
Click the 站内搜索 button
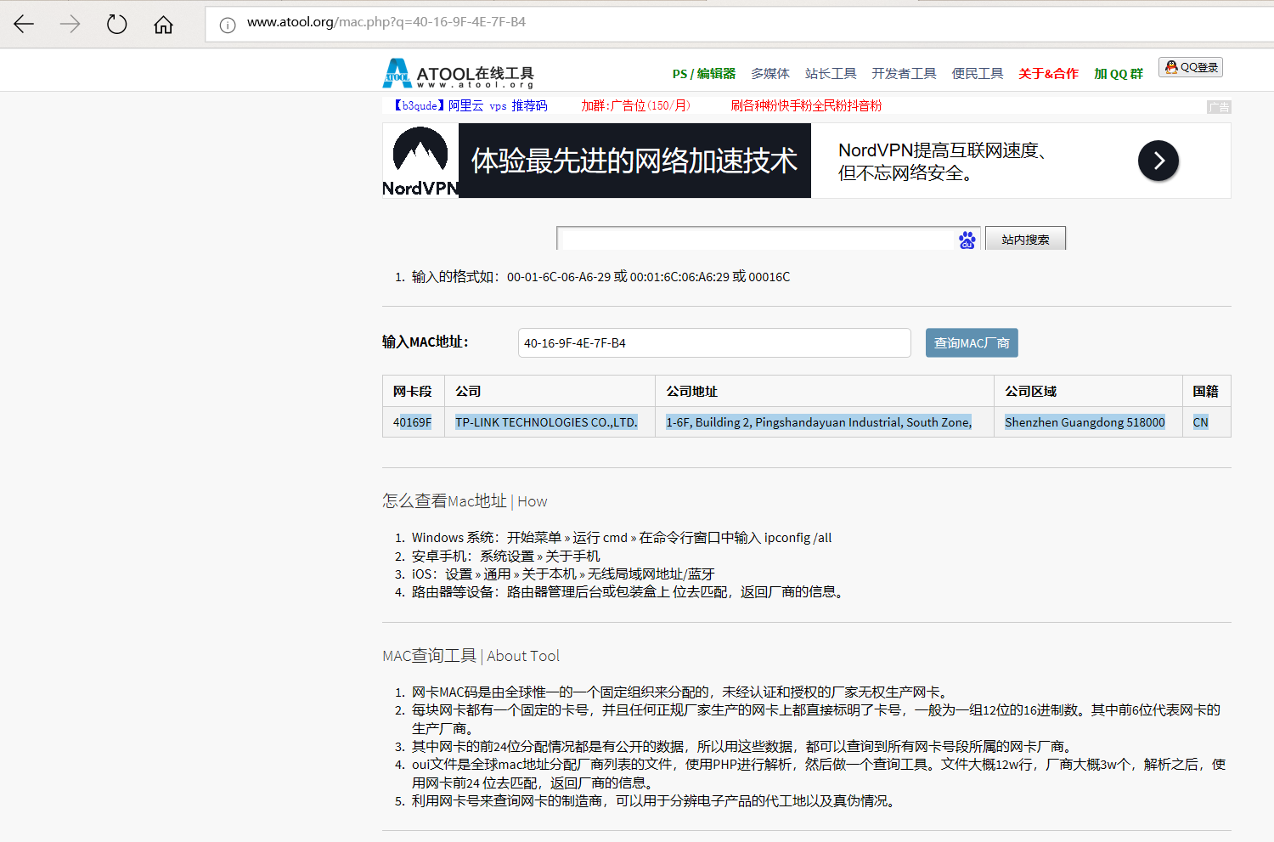coord(1025,239)
